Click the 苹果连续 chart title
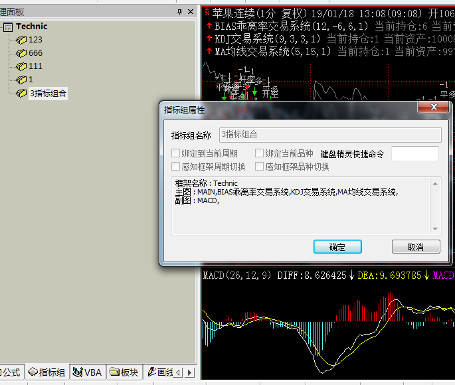This screenshot has width=455, height=385. (234, 13)
